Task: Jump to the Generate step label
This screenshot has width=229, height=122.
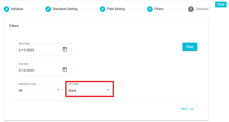Action: click(202, 9)
